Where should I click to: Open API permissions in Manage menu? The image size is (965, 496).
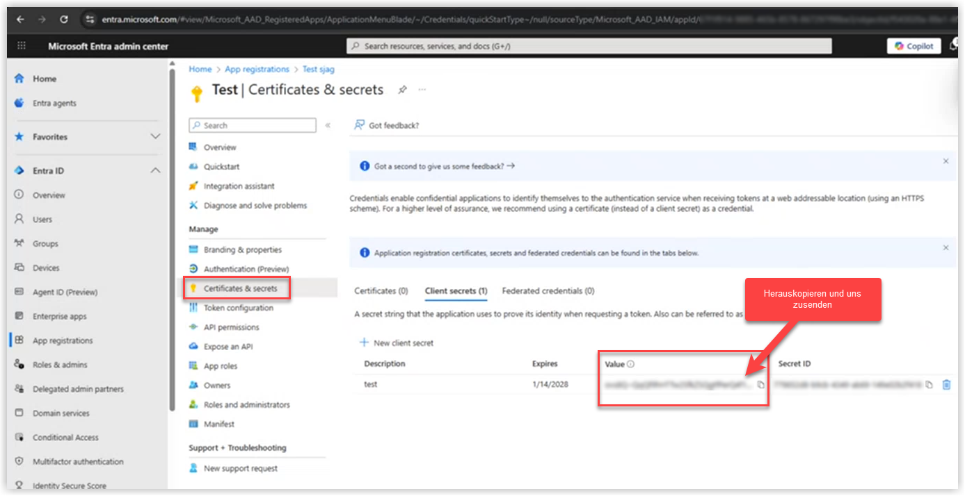pos(231,327)
